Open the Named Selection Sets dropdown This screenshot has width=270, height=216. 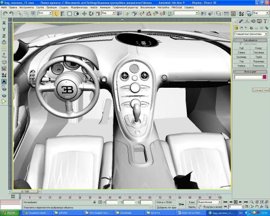[x=186, y=13]
